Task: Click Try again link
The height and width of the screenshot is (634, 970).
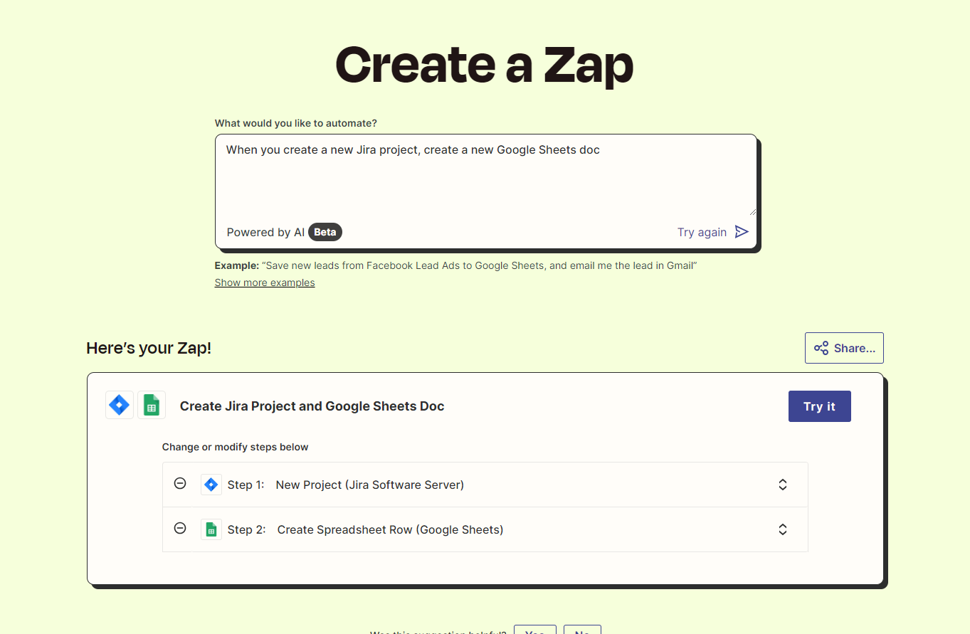Action: click(x=702, y=232)
